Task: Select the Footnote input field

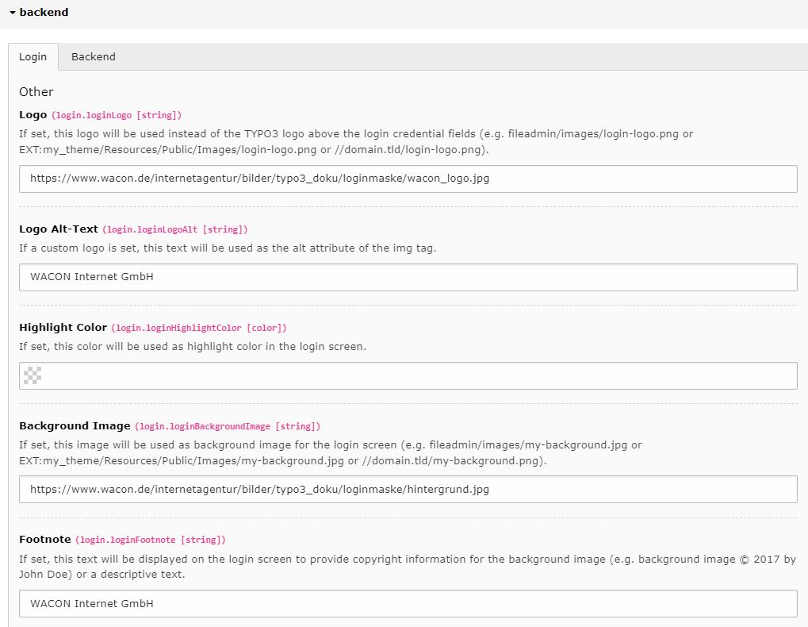Action: (408, 603)
